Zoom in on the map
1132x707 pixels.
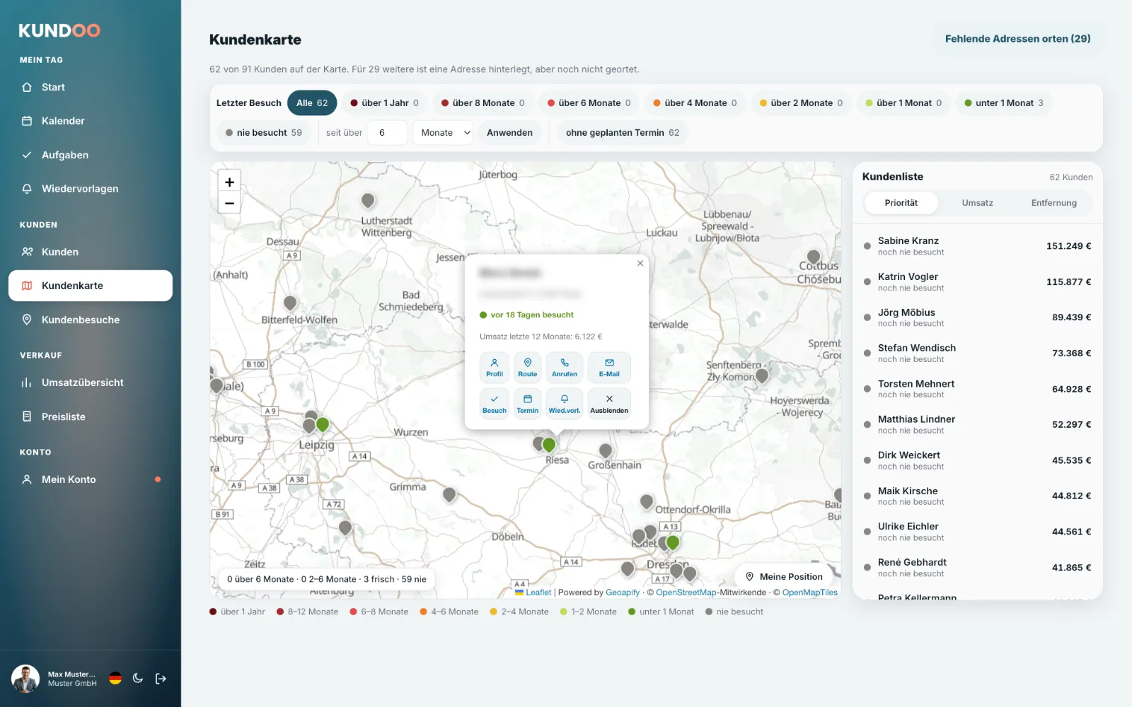(x=229, y=182)
